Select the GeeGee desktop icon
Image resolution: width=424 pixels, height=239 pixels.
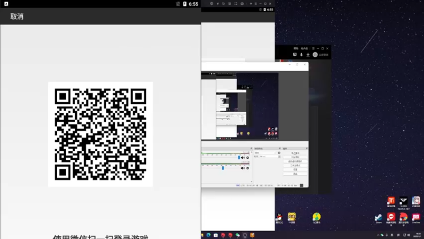pos(416,218)
